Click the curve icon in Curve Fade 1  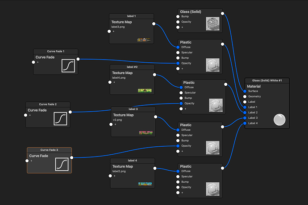click(x=68, y=66)
